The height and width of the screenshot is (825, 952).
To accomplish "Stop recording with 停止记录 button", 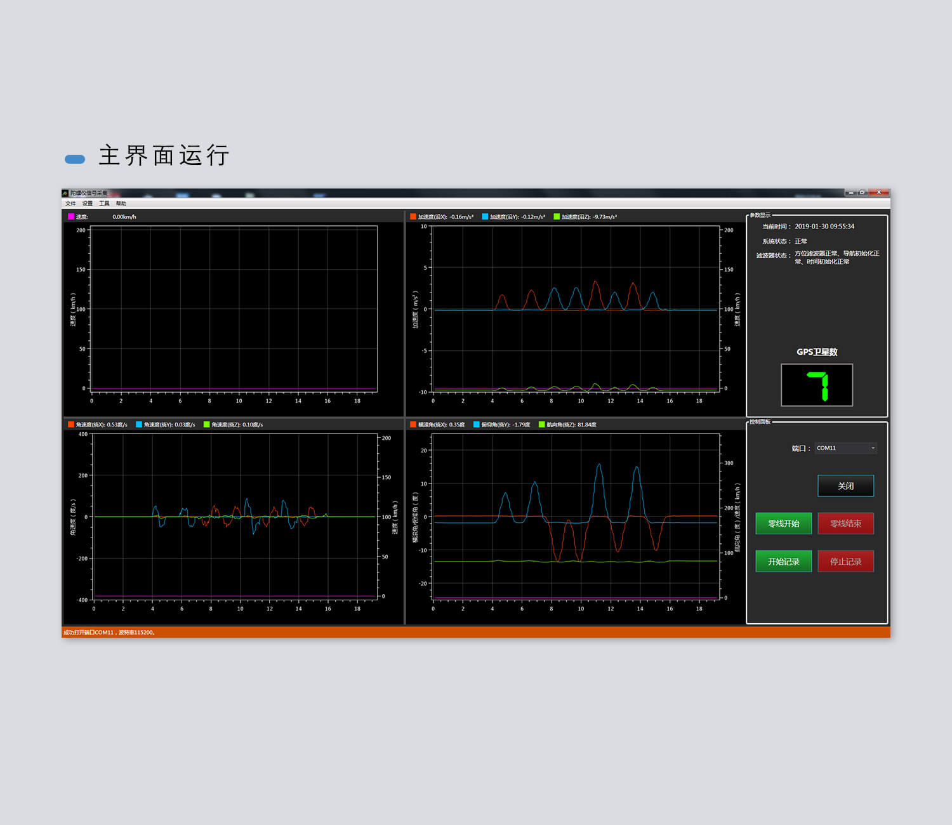I will tap(845, 562).
